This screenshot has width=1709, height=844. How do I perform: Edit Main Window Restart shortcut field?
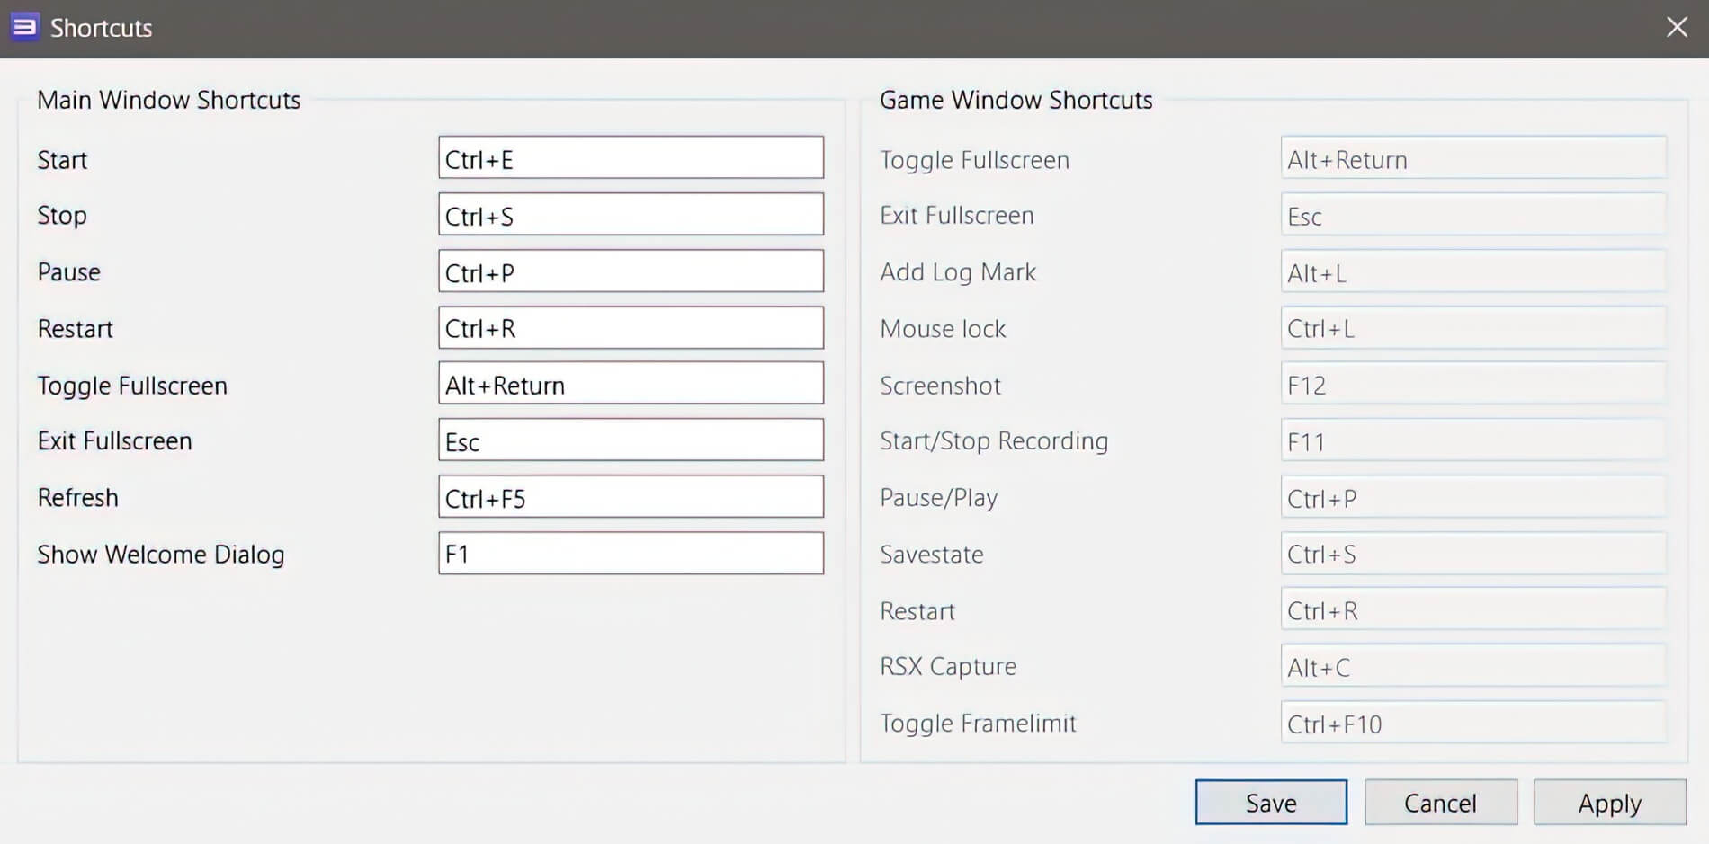coord(631,327)
